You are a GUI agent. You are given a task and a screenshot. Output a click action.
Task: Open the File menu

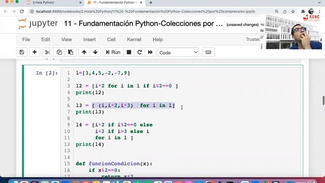coord(26,40)
